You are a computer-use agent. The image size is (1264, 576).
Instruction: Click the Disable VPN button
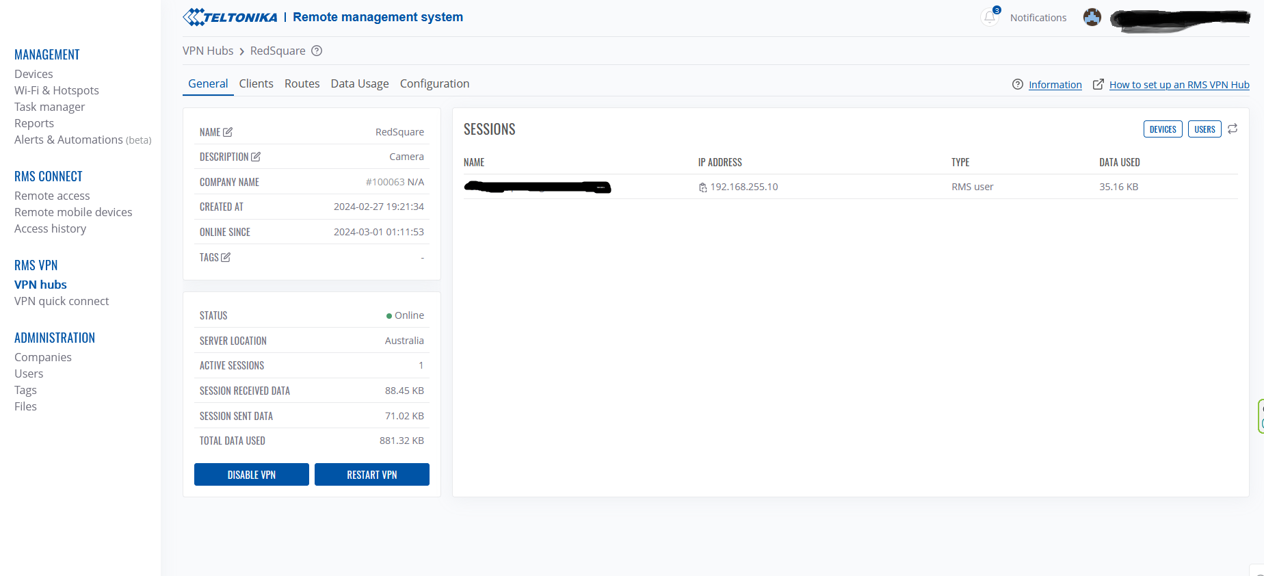252,475
